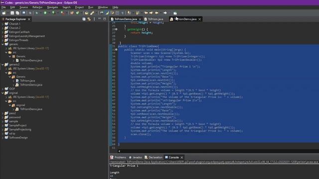Image resolution: width=319 pixels, height=179 pixels.
Task: Click the Save All toolbar icon
Action: tap(17, 13)
